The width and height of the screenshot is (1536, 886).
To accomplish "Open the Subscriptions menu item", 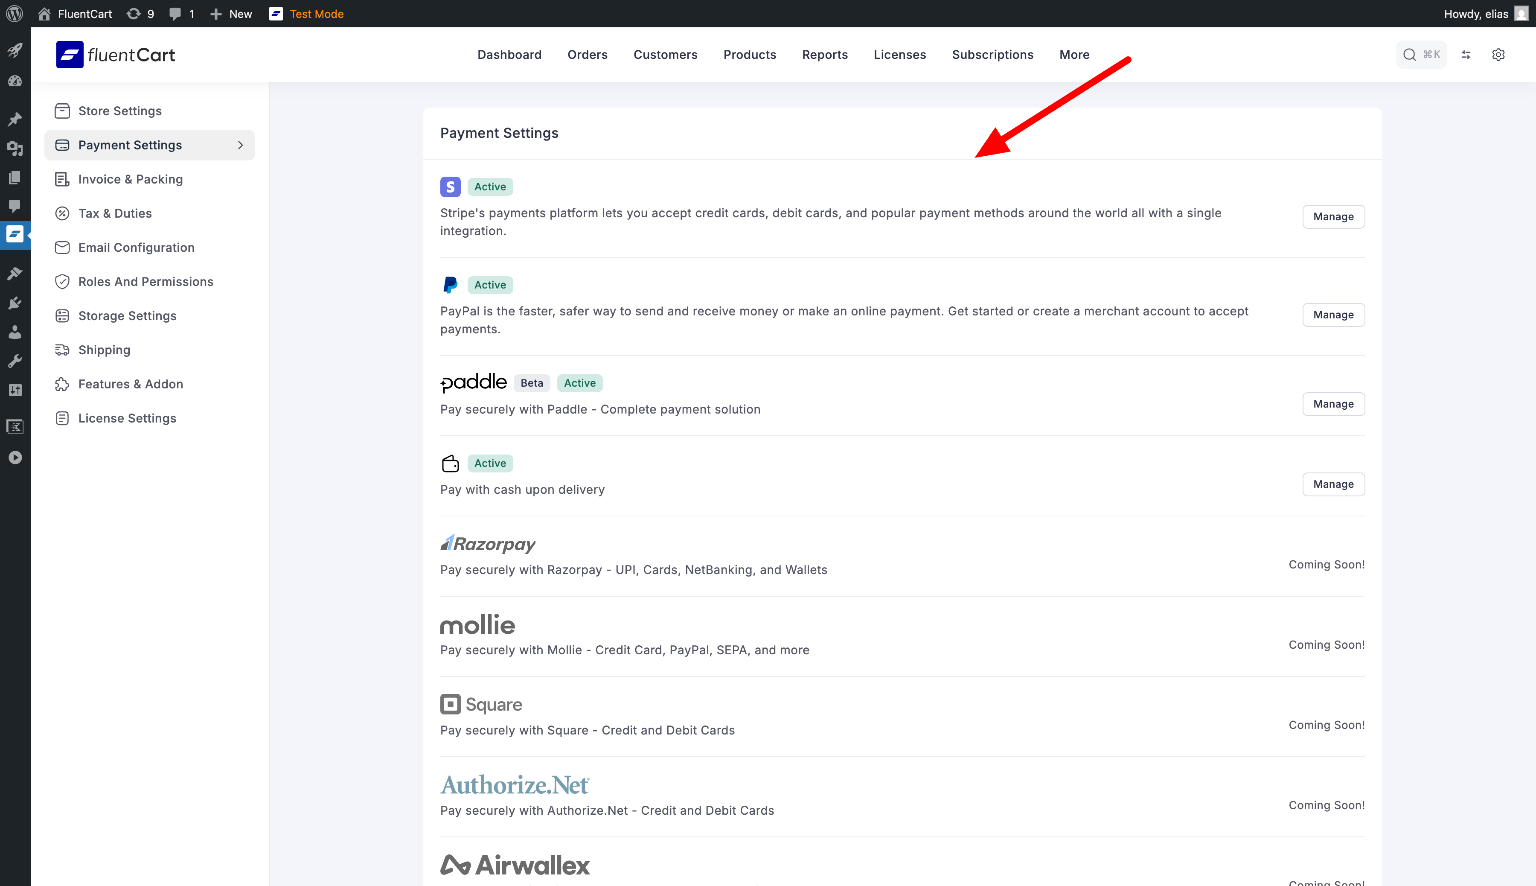I will 992,55.
